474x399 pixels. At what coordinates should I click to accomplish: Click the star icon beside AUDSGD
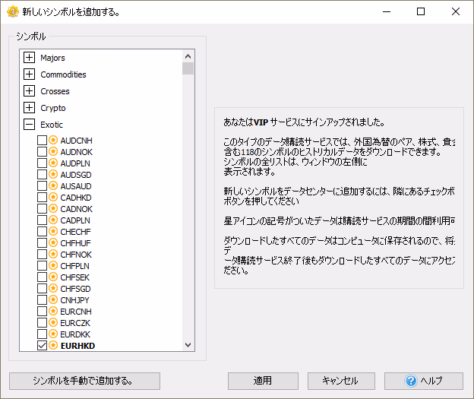pos(53,175)
